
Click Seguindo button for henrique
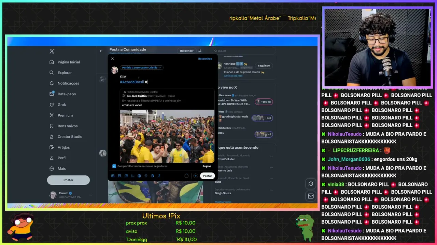264,66
